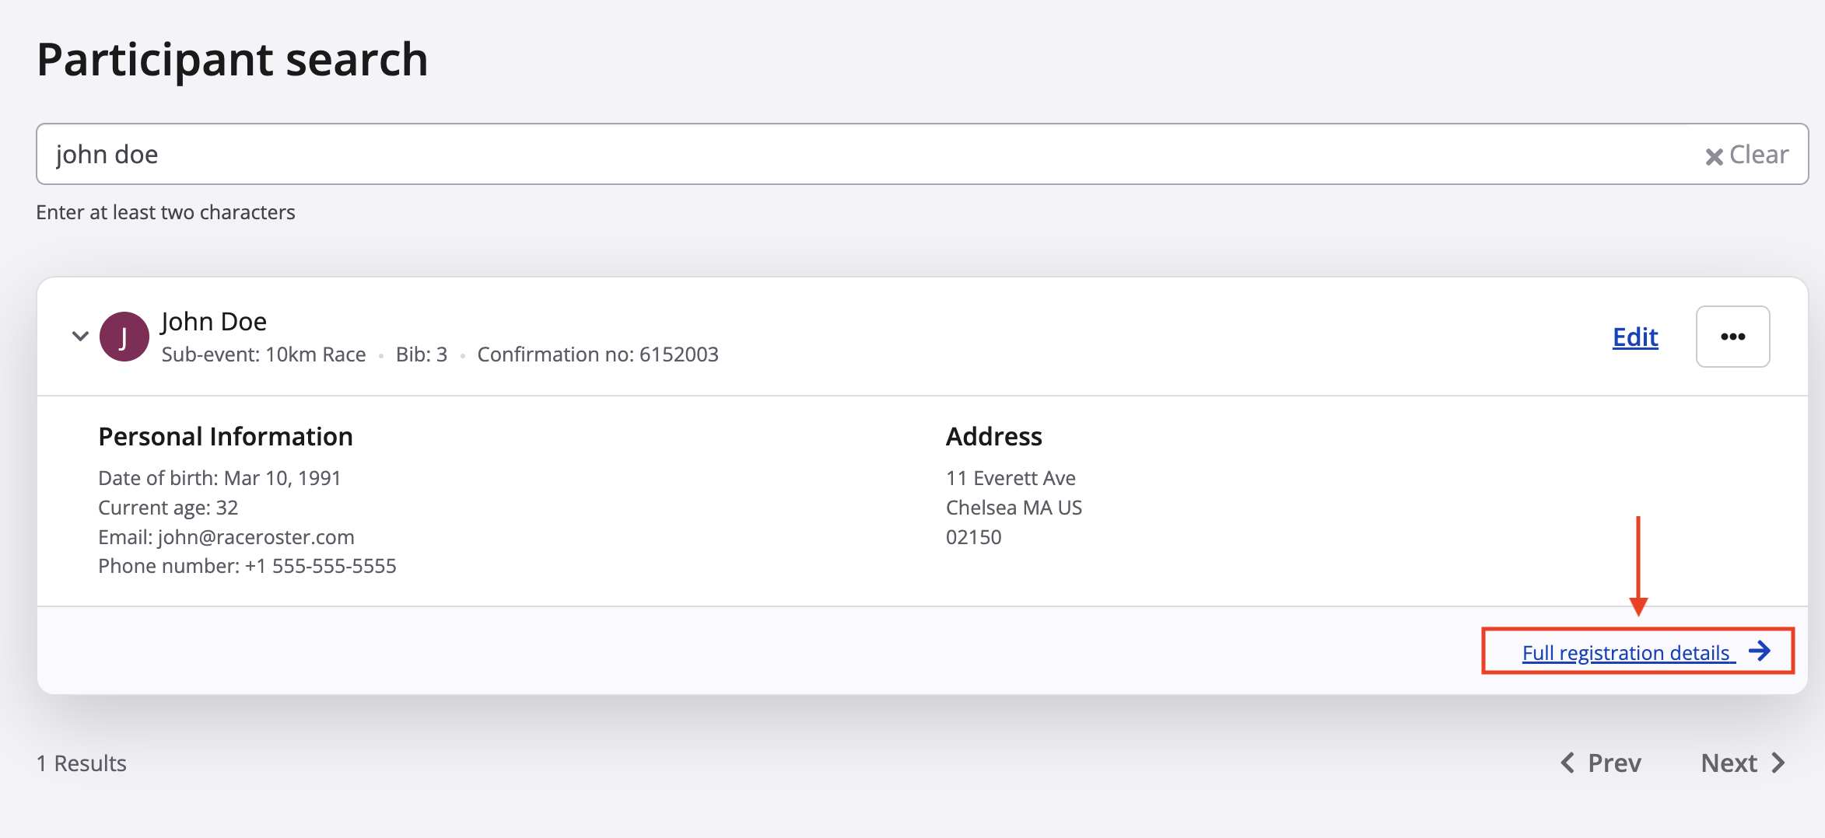The image size is (1825, 838).
Task: Click the 11 Everett Ave address line
Action: (1011, 478)
